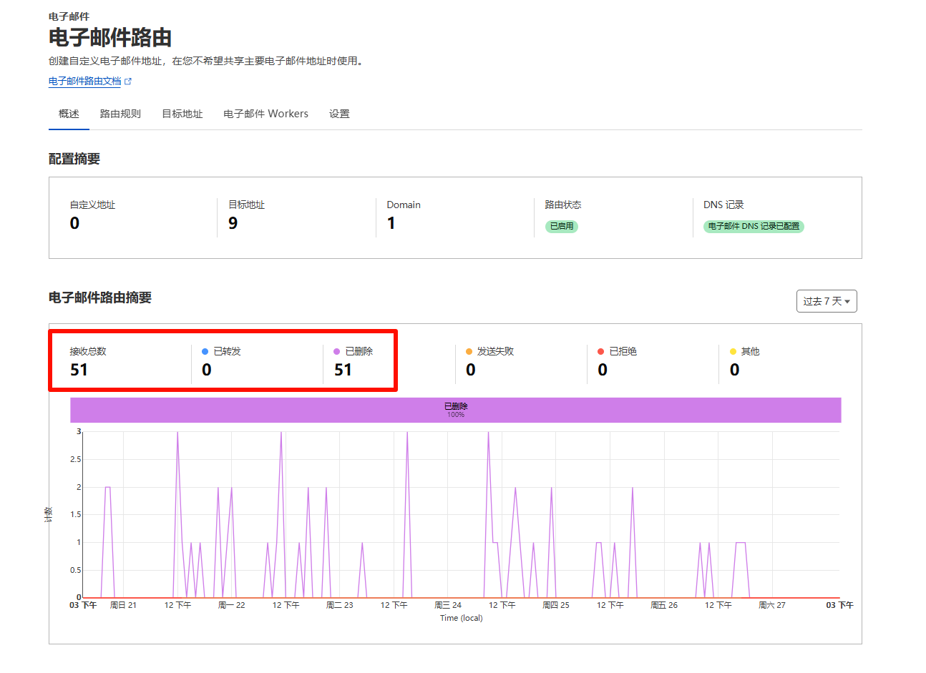Click the 发送失败 stat label
926x673 pixels.
495,351
